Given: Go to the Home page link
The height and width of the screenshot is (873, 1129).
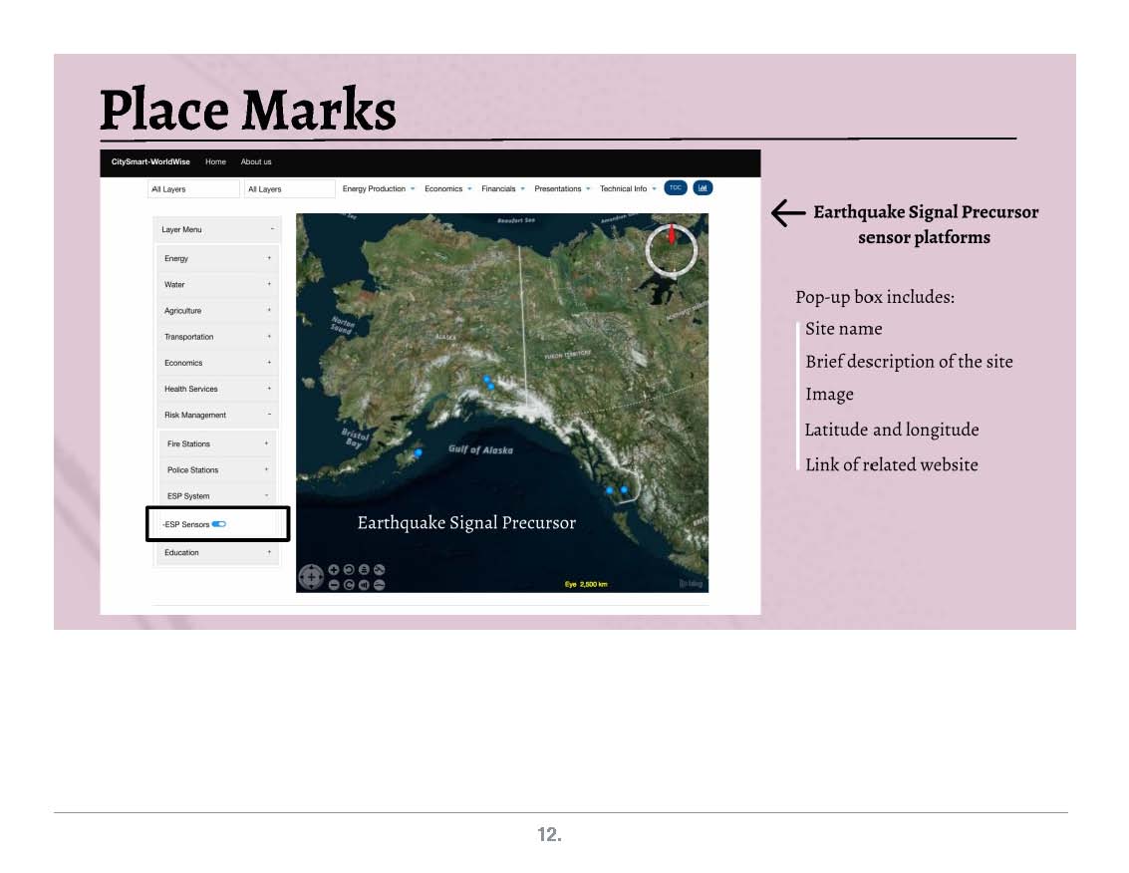Looking at the screenshot, I should pos(215,161).
